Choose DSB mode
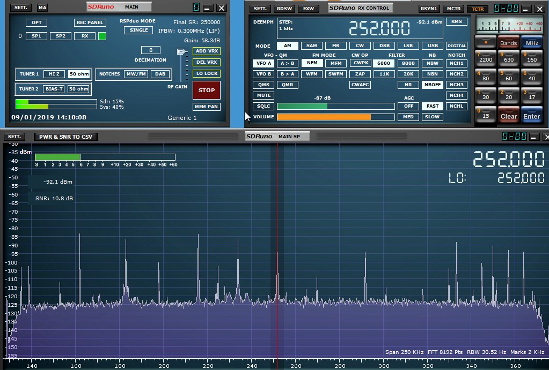Screen dimensions: 549x370 click(x=384, y=46)
